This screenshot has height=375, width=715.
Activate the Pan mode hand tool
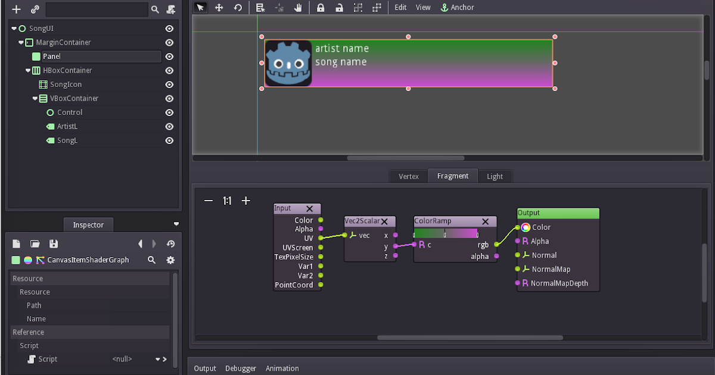[297, 7]
